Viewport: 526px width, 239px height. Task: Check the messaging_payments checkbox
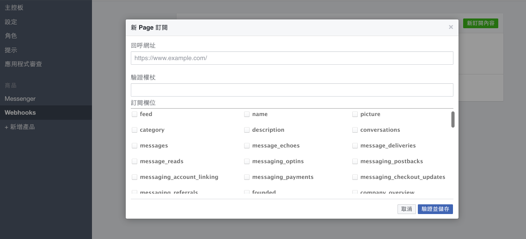tap(246, 177)
